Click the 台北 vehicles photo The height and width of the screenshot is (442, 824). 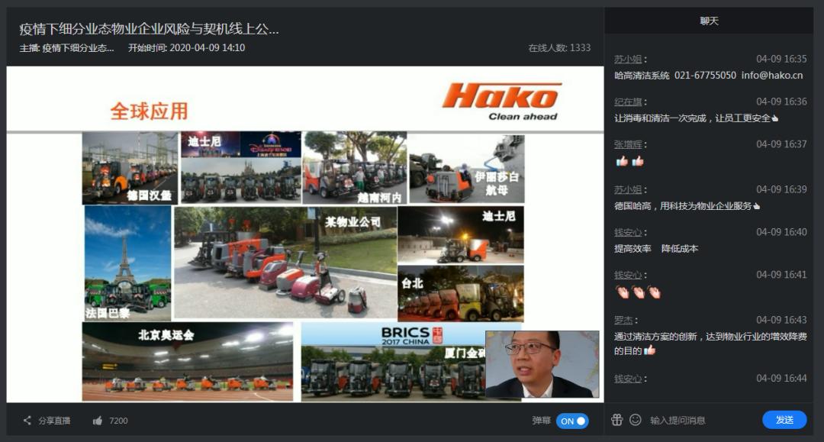click(461, 293)
